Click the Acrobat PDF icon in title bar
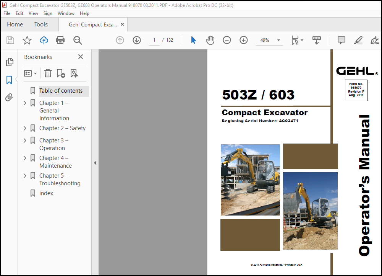The height and width of the screenshot is (276, 382). click(4, 5)
